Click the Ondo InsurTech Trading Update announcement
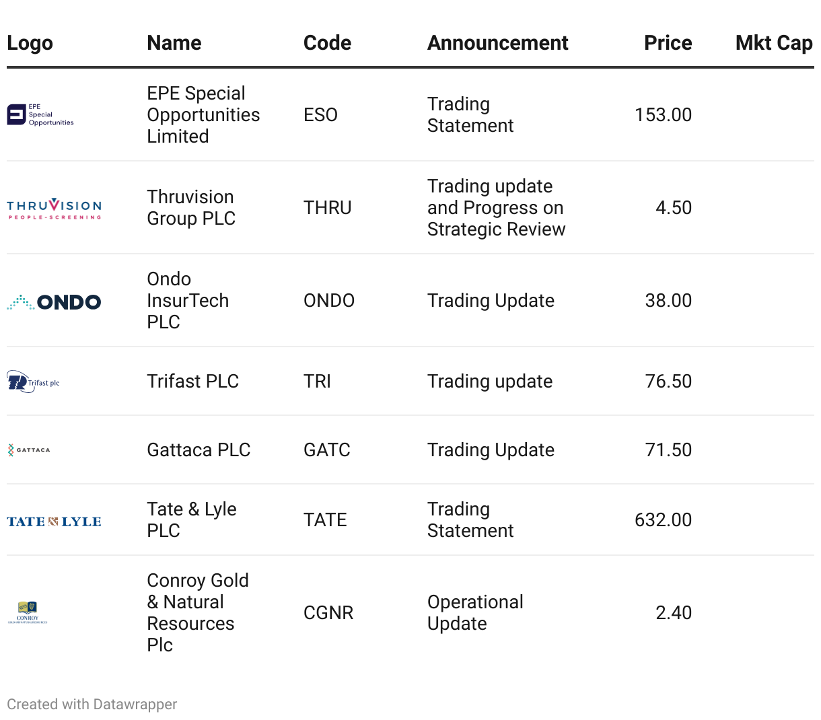 click(491, 301)
